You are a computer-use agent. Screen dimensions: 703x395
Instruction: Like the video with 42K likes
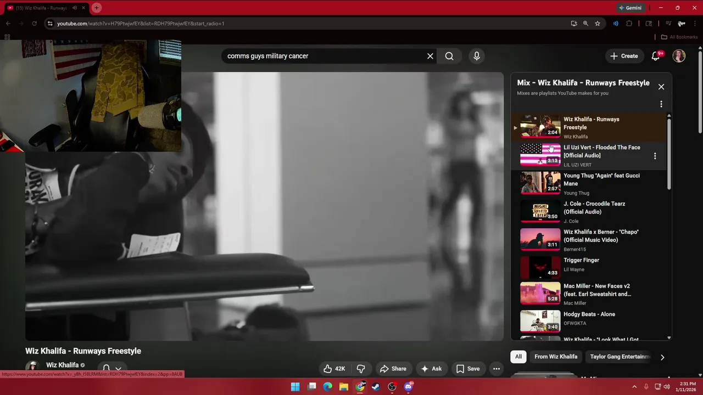334,369
